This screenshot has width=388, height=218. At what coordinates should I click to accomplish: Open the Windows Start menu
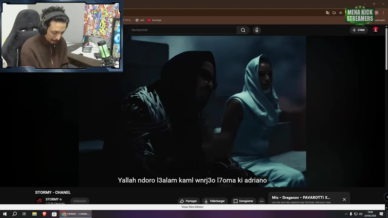click(5, 214)
